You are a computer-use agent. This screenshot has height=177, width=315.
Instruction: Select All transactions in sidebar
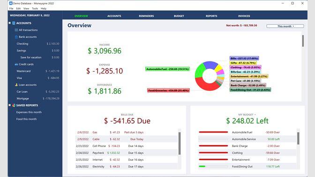pos(28,30)
